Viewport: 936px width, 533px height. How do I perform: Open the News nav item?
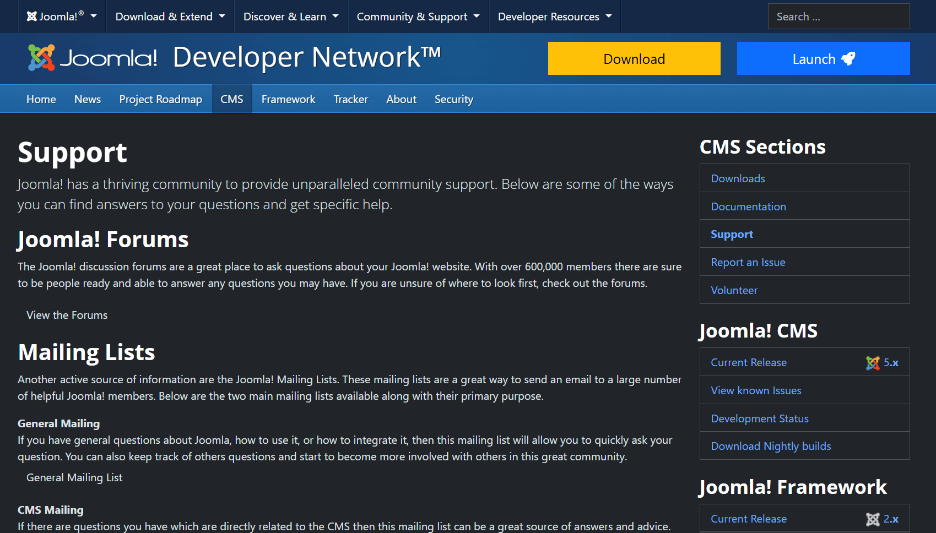coord(88,99)
